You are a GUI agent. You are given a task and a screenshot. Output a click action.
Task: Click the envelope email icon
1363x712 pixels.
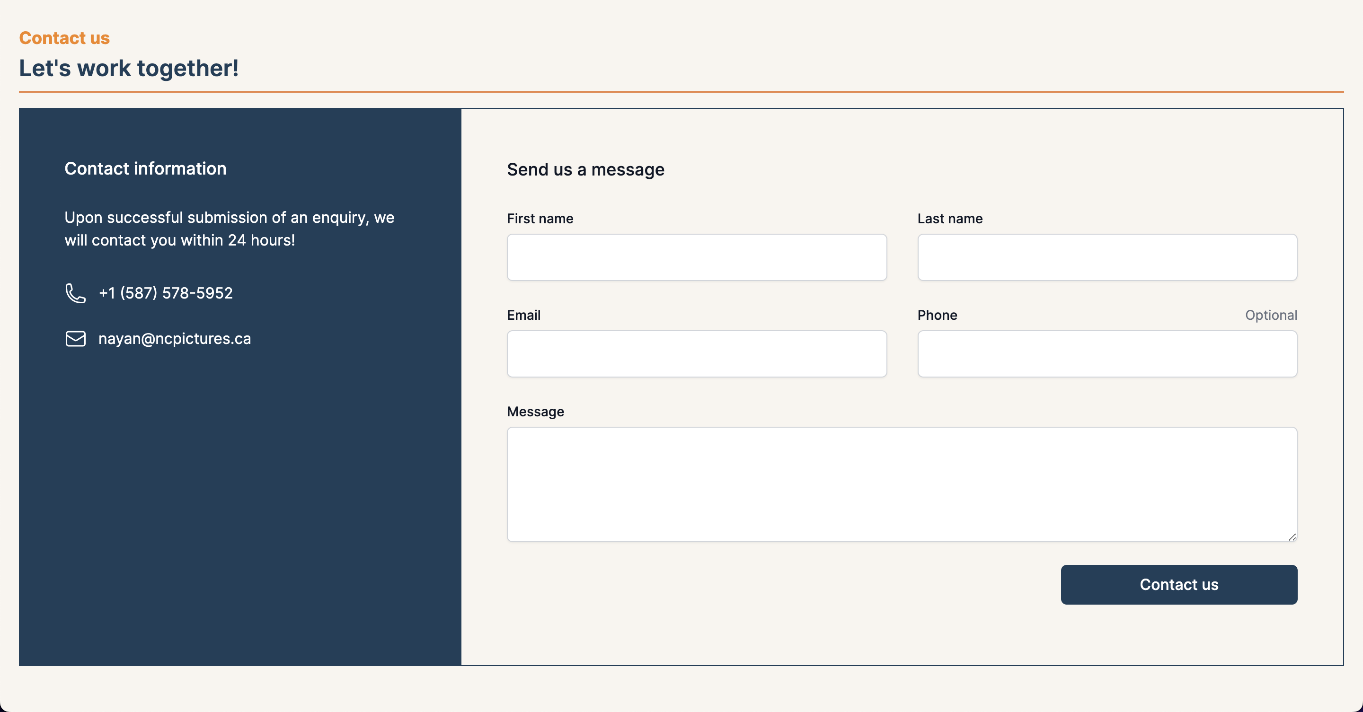[x=75, y=339]
